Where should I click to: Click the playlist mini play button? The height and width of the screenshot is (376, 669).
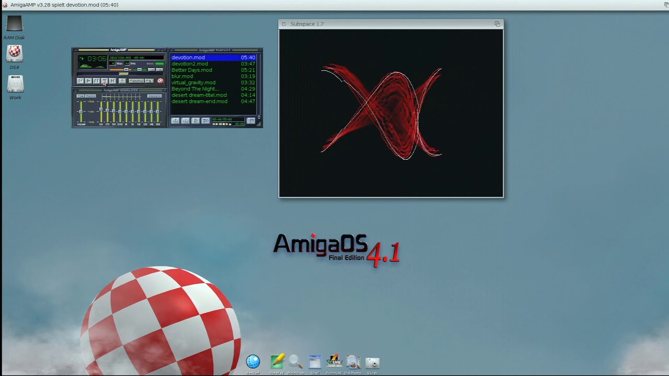(x=217, y=124)
